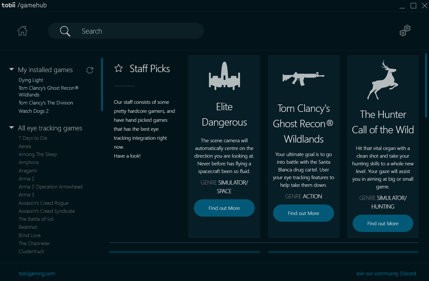Viewport: 429px width, 281px height.
Task: Open Aerea in the games list
Action: click(25, 146)
